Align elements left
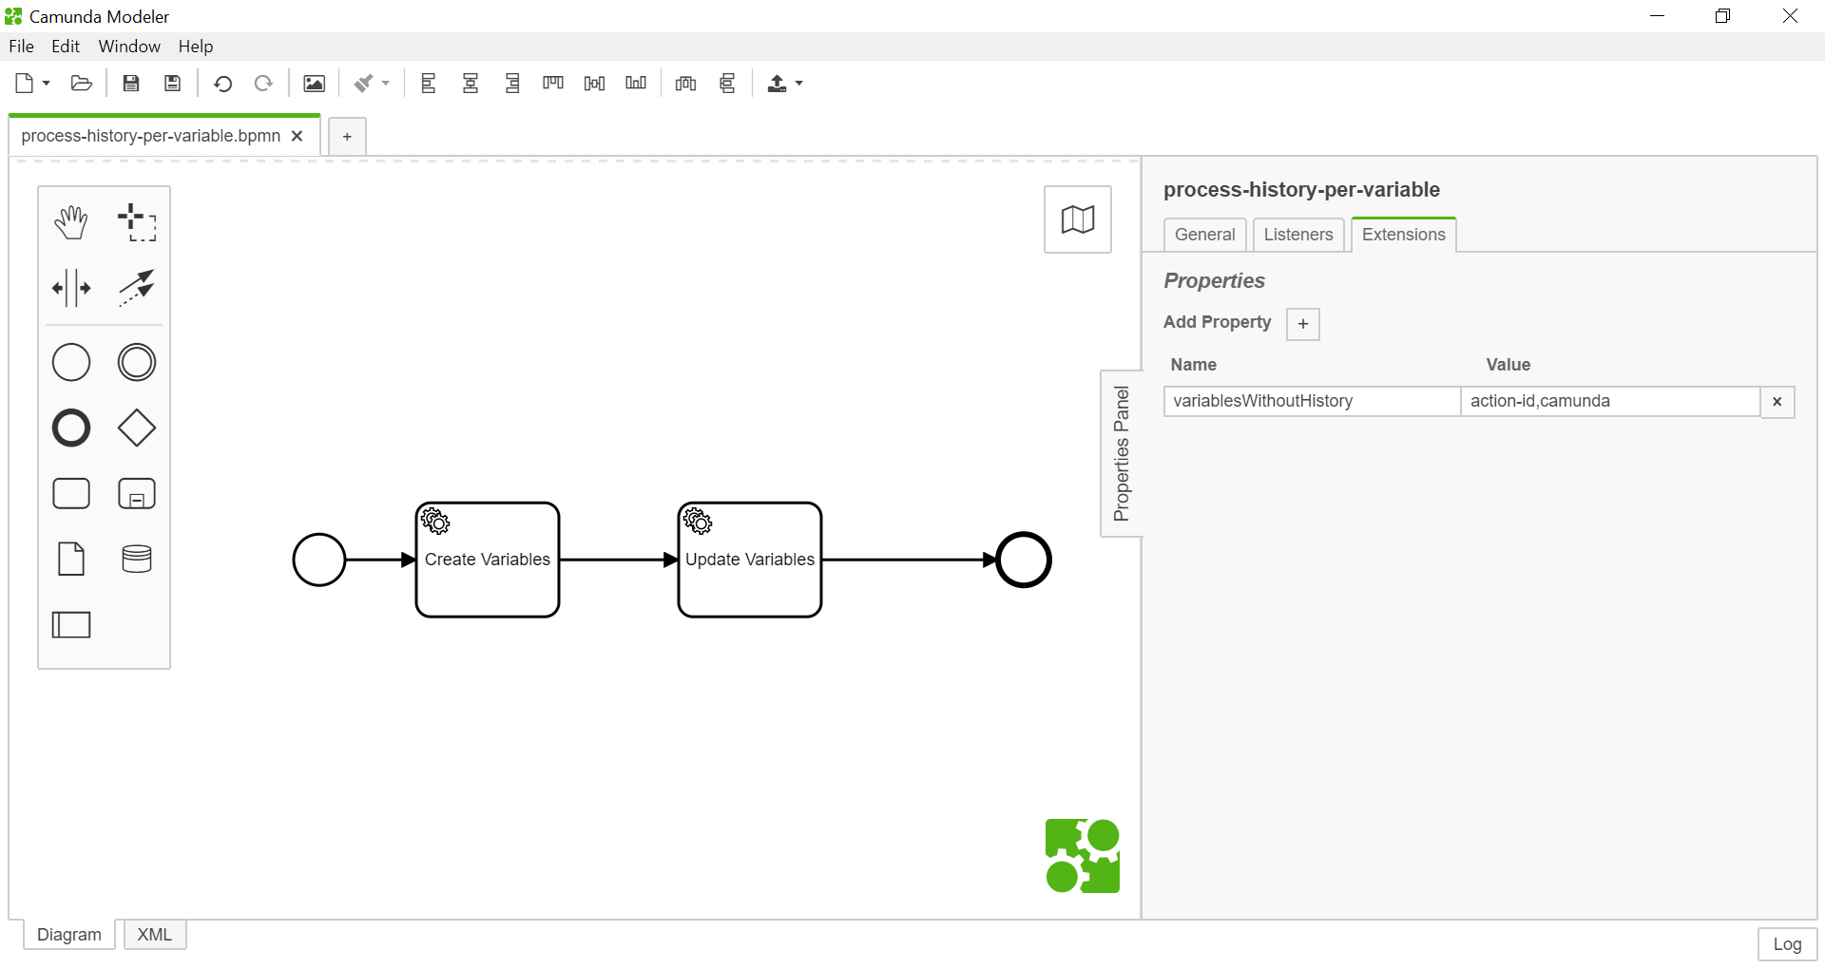The width and height of the screenshot is (1825, 969). [429, 84]
